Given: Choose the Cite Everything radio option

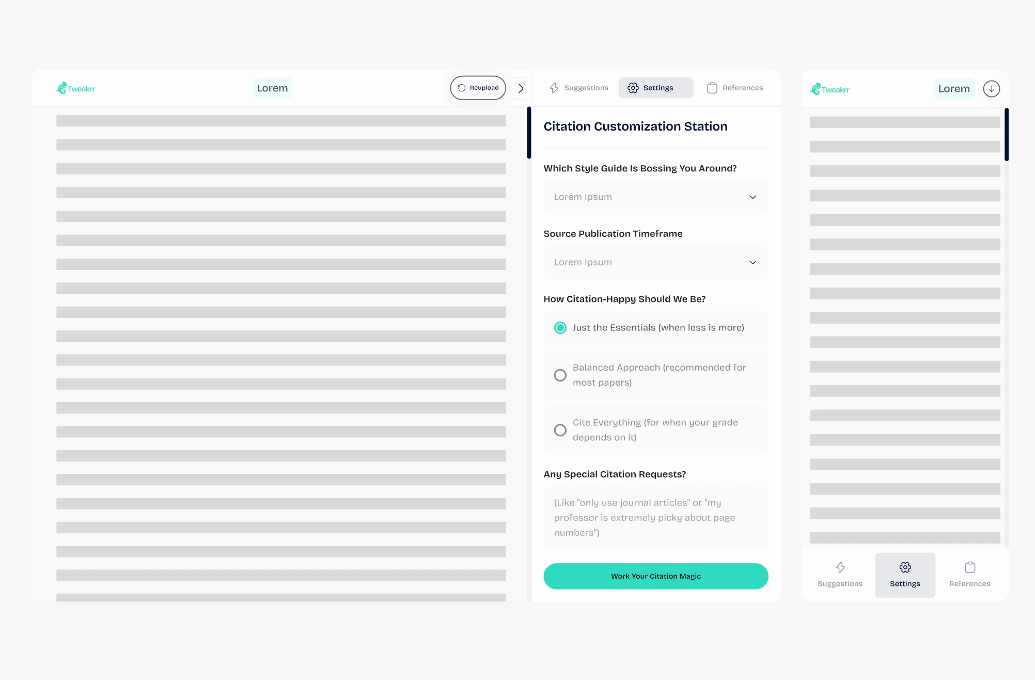Looking at the screenshot, I should 560,430.
